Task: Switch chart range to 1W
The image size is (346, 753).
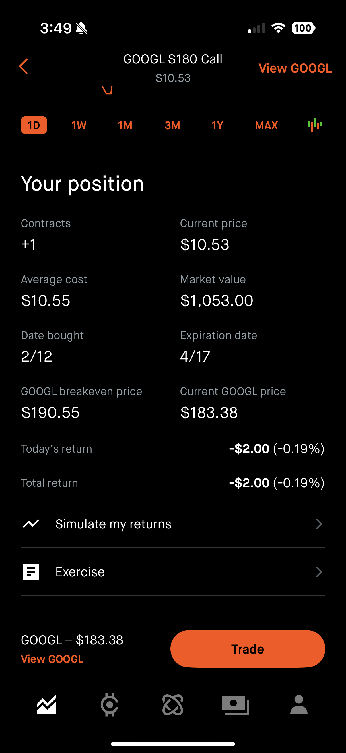Action: click(79, 126)
